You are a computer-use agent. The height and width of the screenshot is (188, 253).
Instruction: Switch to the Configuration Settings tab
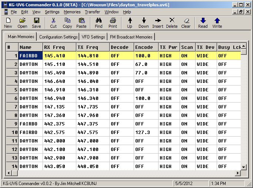[x=58, y=37]
